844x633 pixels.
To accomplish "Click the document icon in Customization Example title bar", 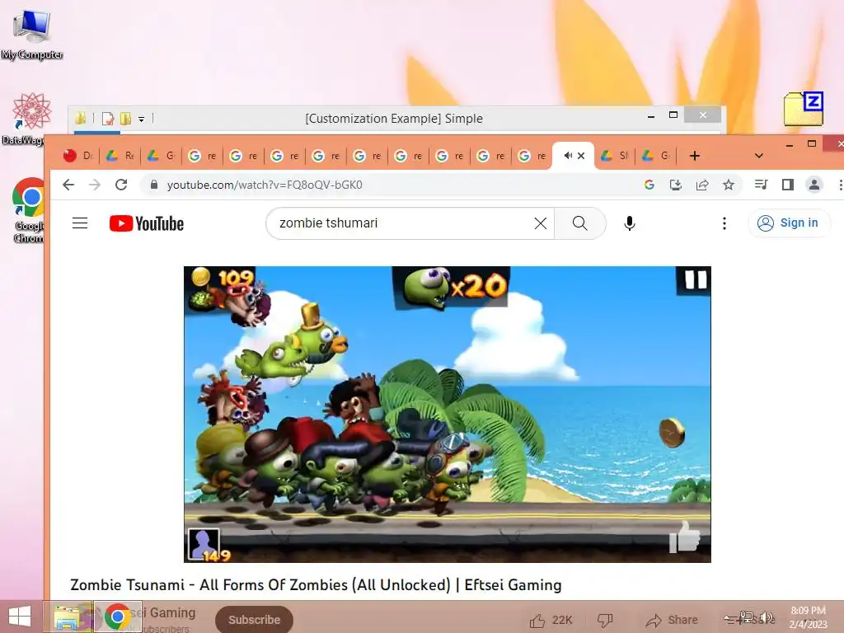I will tap(108, 119).
